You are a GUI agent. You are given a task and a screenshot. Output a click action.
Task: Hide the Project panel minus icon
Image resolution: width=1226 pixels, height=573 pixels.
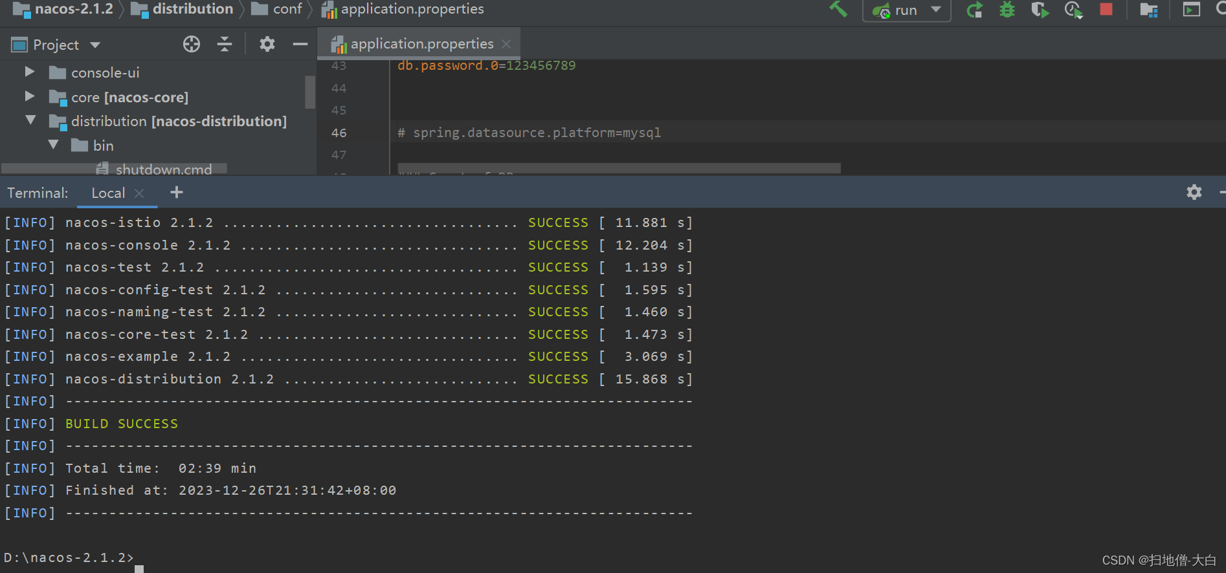tap(300, 44)
